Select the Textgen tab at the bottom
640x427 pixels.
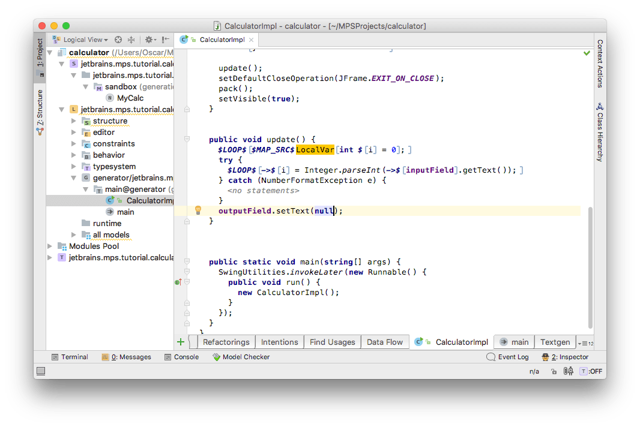pos(554,342)
